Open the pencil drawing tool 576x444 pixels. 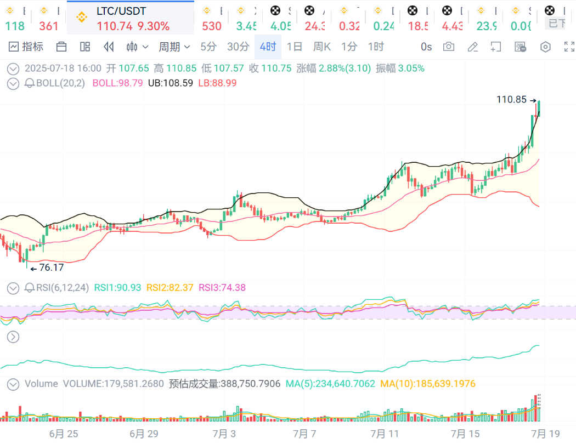coord(472,47)
